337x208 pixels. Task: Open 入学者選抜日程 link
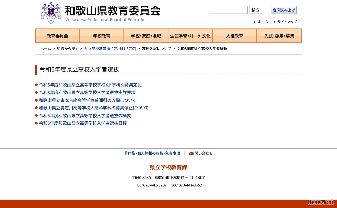83,123
